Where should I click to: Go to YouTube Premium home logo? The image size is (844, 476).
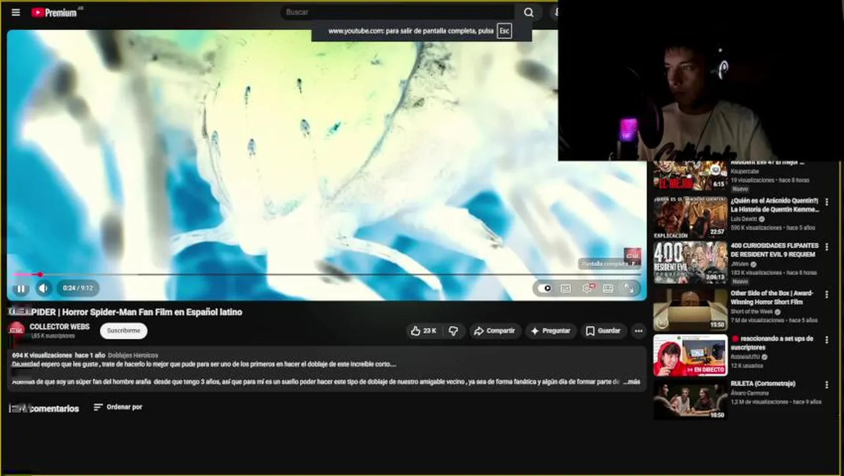coord(54,12)
